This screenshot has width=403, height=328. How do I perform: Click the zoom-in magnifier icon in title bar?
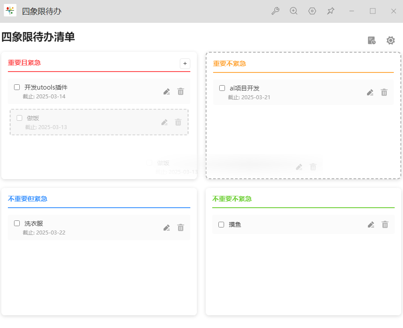tap(293, 11)
